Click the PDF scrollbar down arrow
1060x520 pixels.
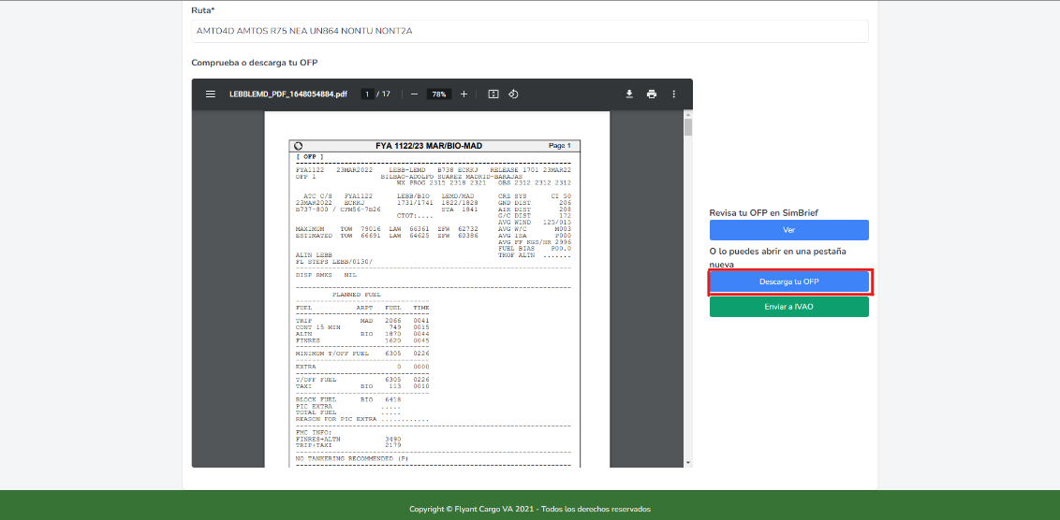(688, 463)
